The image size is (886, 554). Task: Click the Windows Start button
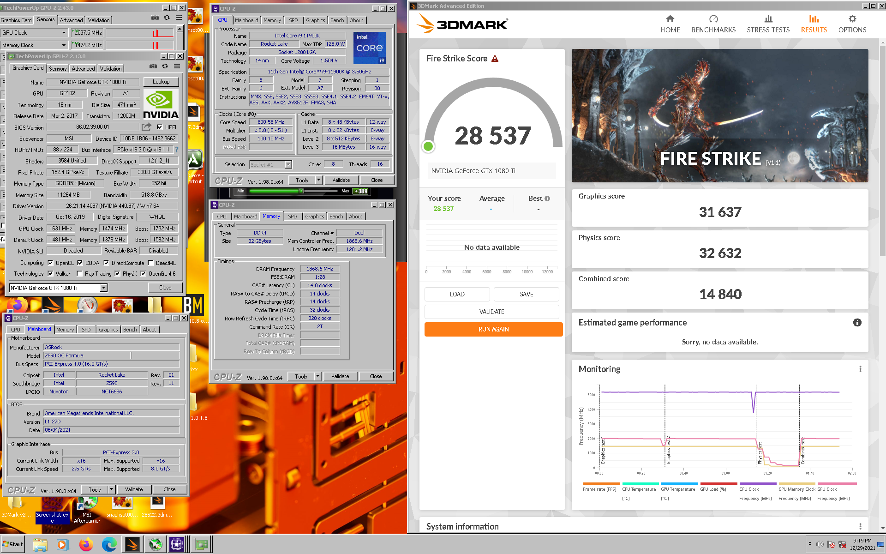click(x=12, y=544)
